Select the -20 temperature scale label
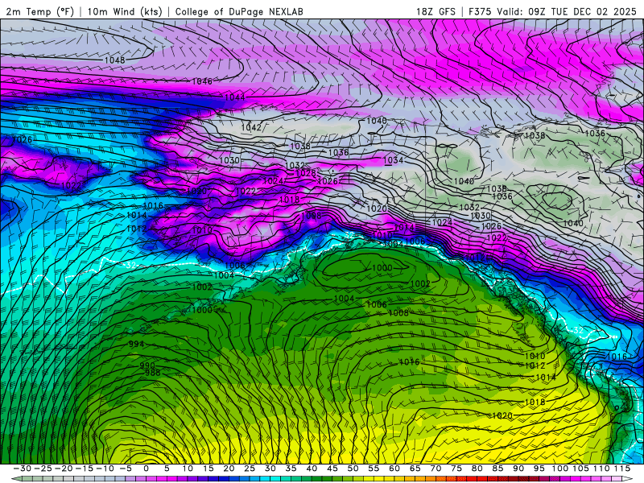The height and width of the screenshot is (483, 644). point(64,469)
